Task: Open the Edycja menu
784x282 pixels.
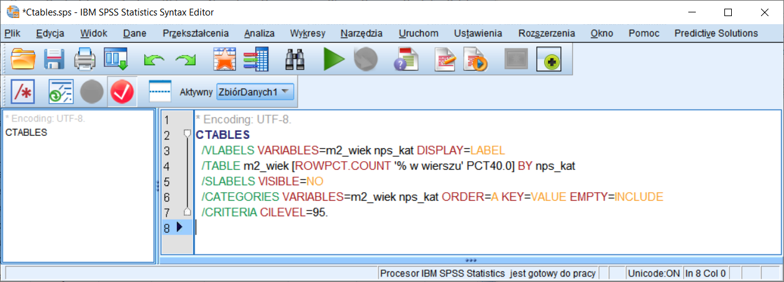Action: (50, 33)
